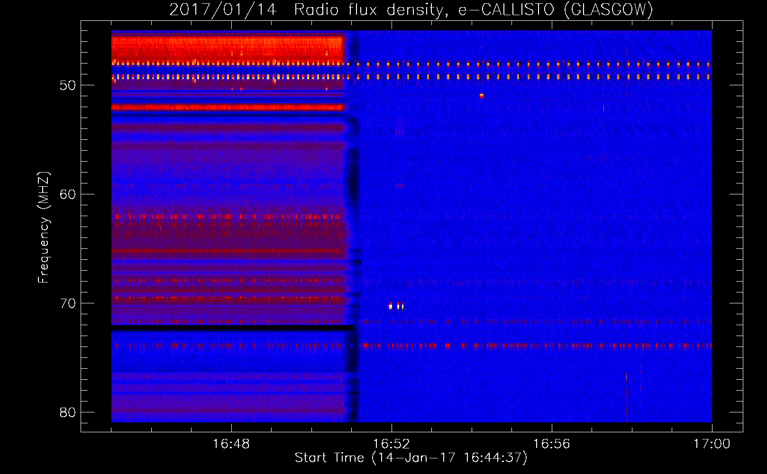Click the 16:48 time tick label
The image size is (767, 474).
(x=231, y=444)
